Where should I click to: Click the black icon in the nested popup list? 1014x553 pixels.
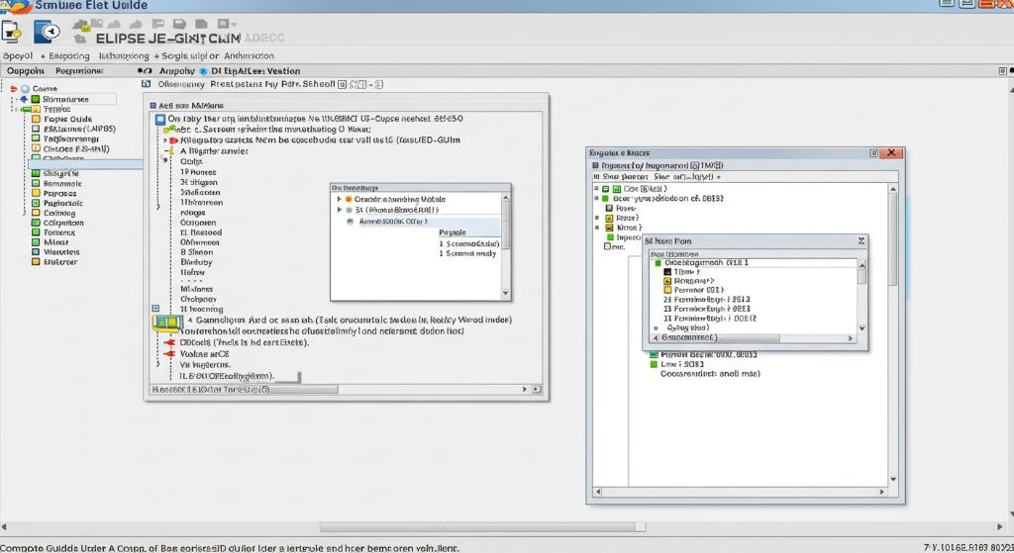[x=666, y=272]
